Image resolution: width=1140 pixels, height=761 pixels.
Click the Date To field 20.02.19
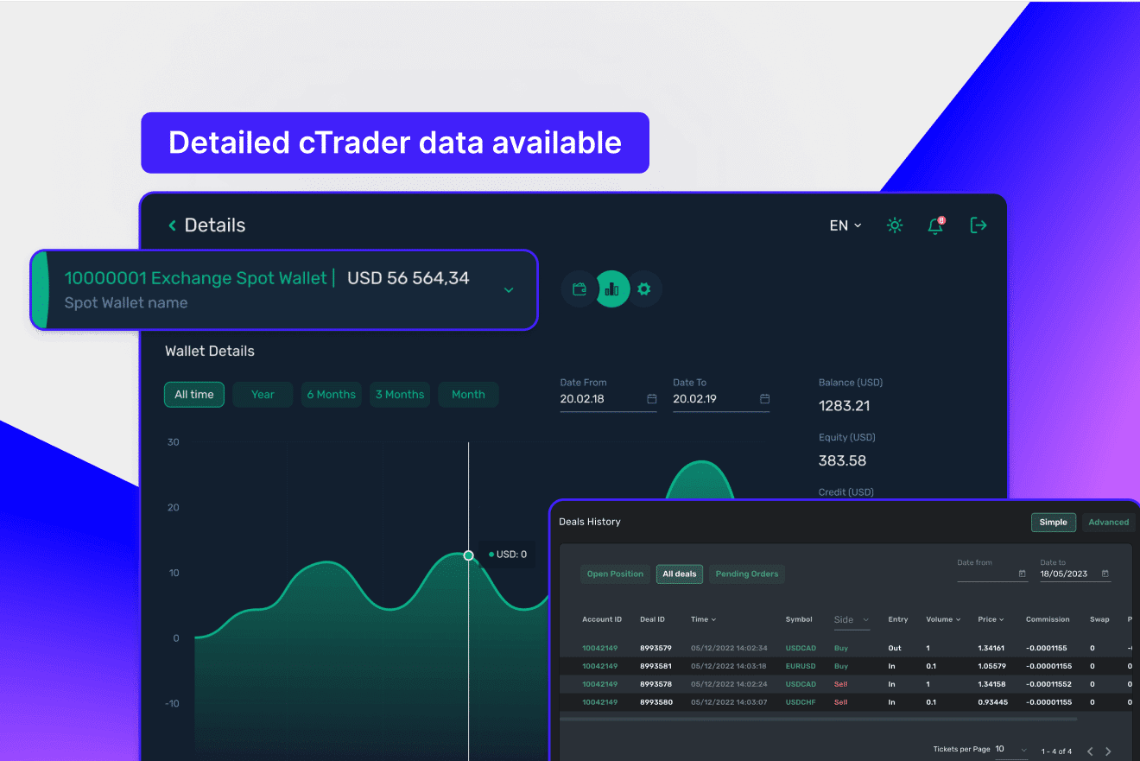[721, 399]
